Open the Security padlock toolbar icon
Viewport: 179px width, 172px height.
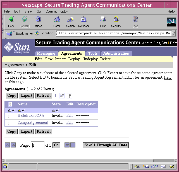(116, 19)
